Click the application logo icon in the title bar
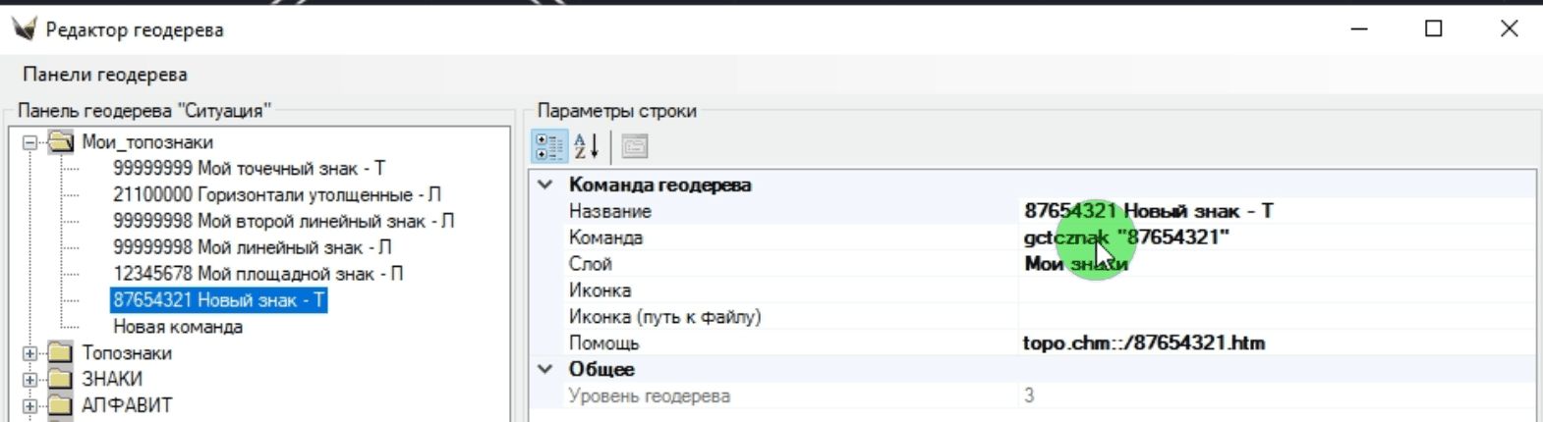Viewport: 1543px width, 422px height. click(24, 28)
